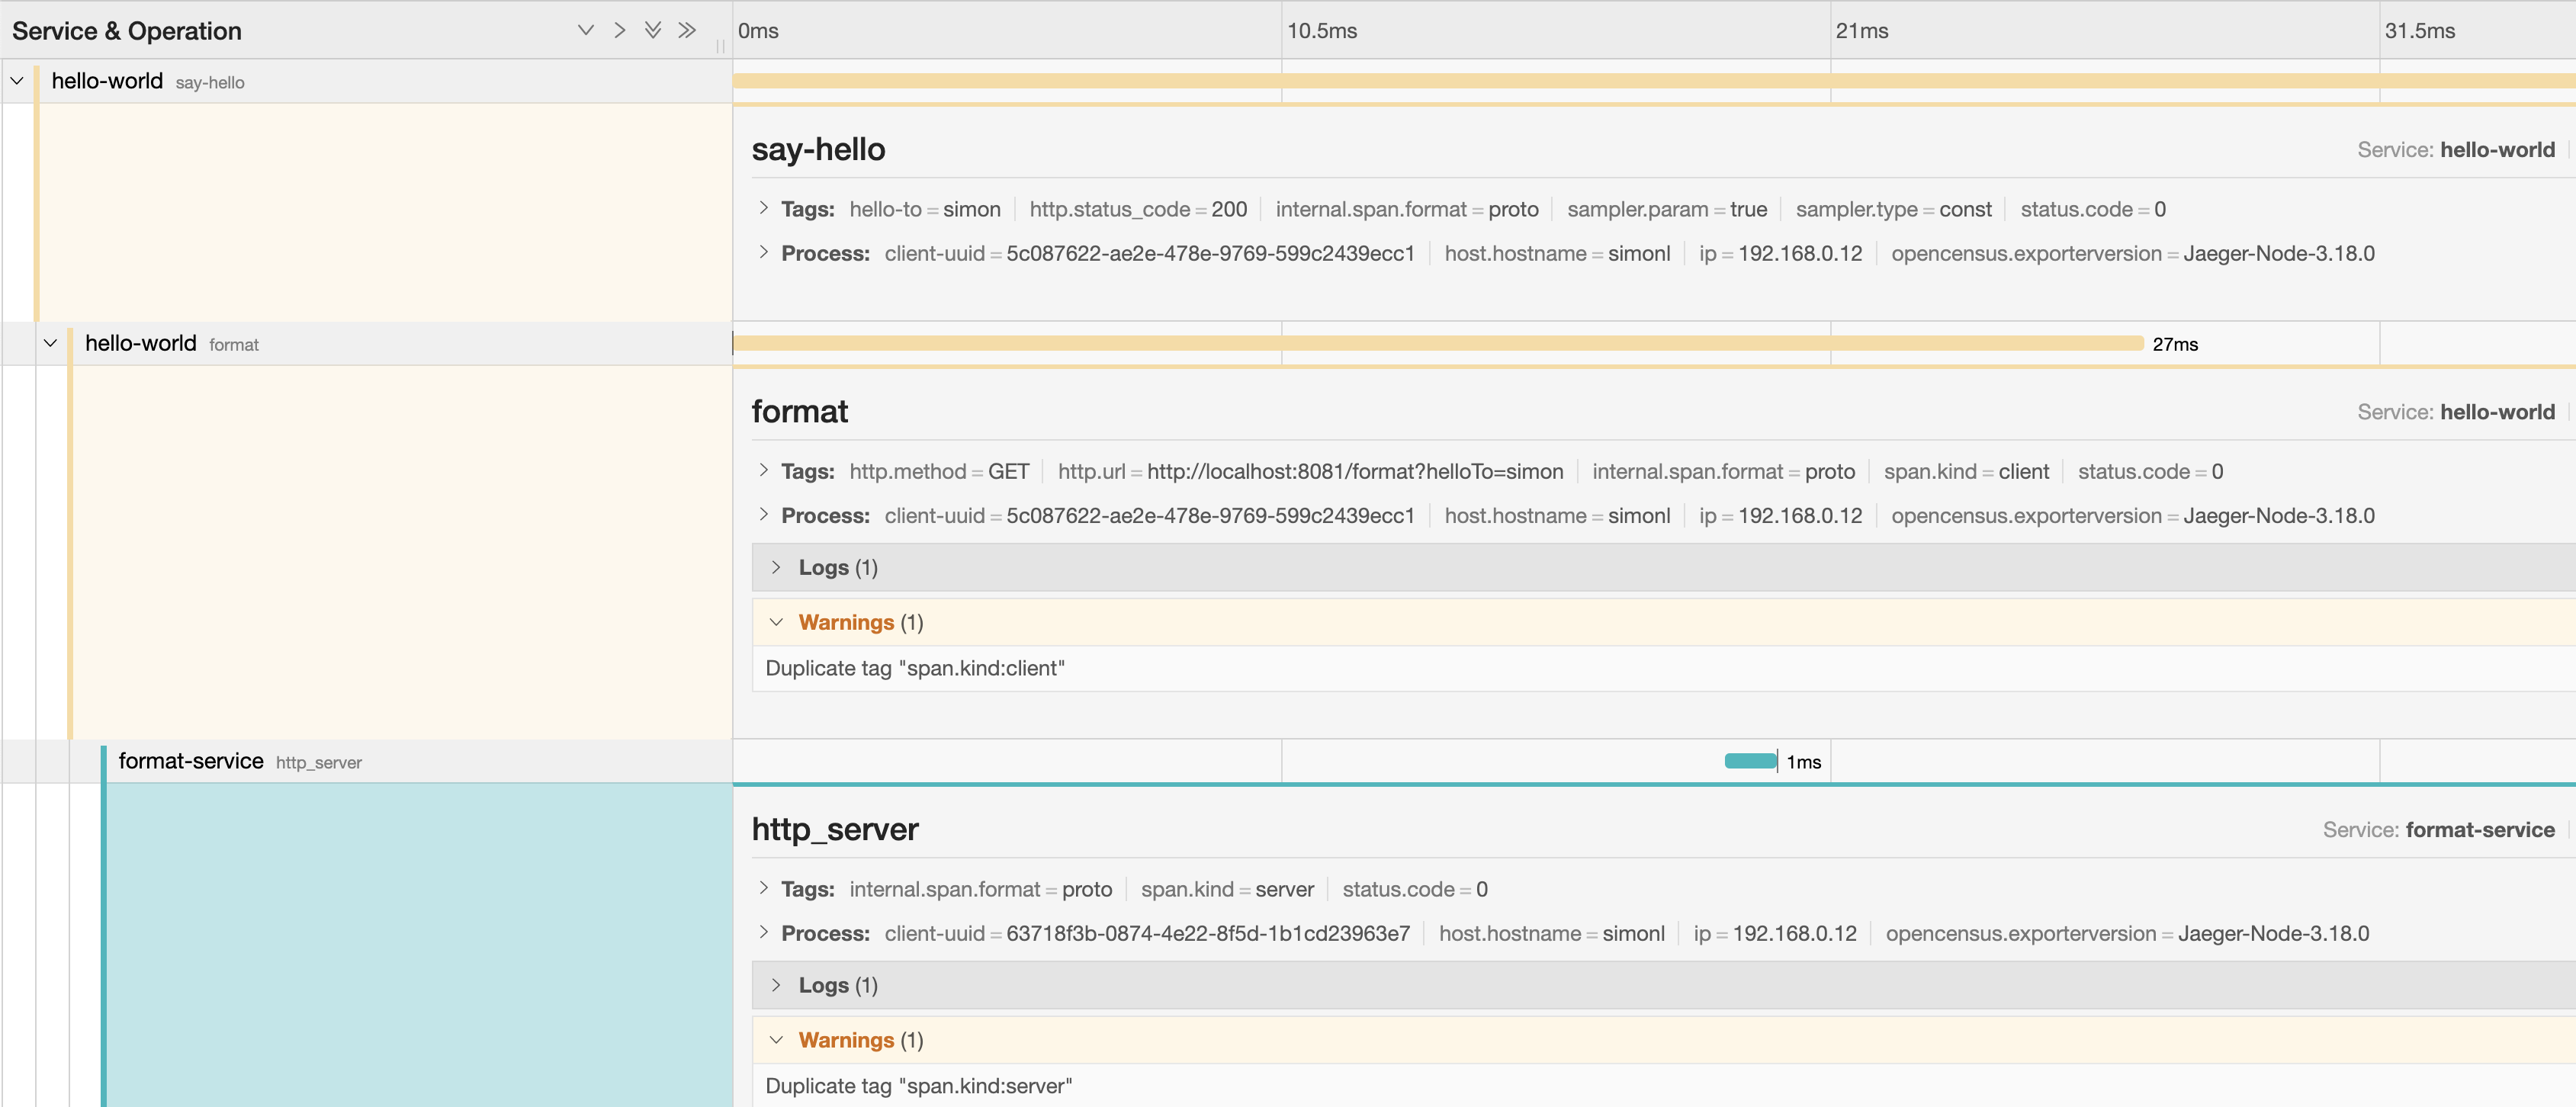Collapse the format span's children
Viewport: 2576px width, 1107px height.
[x=51, y=343]
